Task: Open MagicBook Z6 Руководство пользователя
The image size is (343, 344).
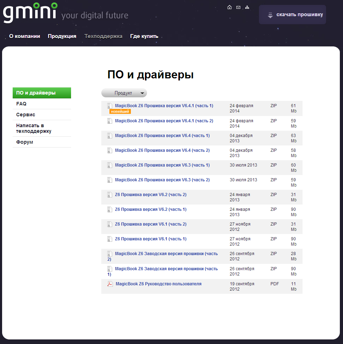Action: (159, 284)
